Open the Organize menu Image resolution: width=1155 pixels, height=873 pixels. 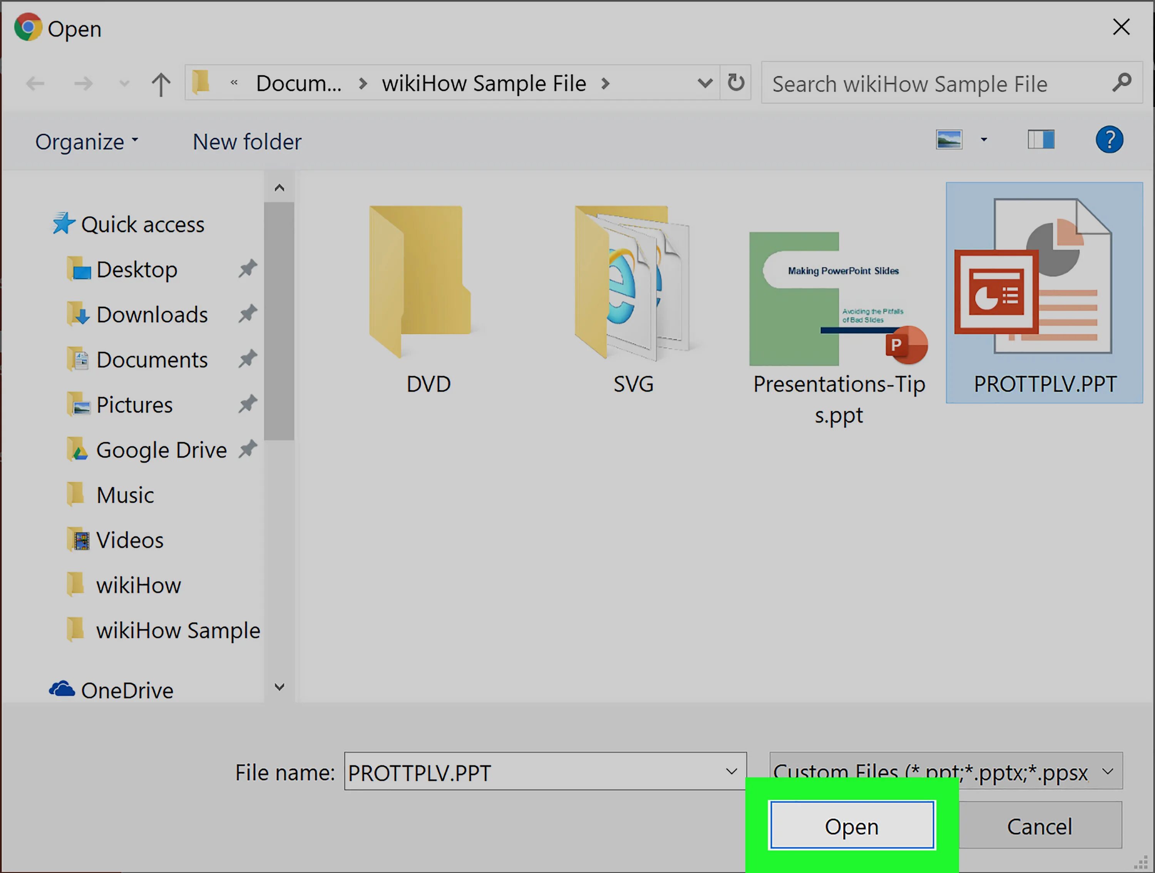(x=87, y=142)
